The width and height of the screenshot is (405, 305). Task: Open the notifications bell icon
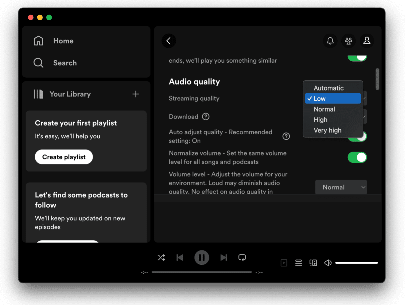tap(330, 41)
